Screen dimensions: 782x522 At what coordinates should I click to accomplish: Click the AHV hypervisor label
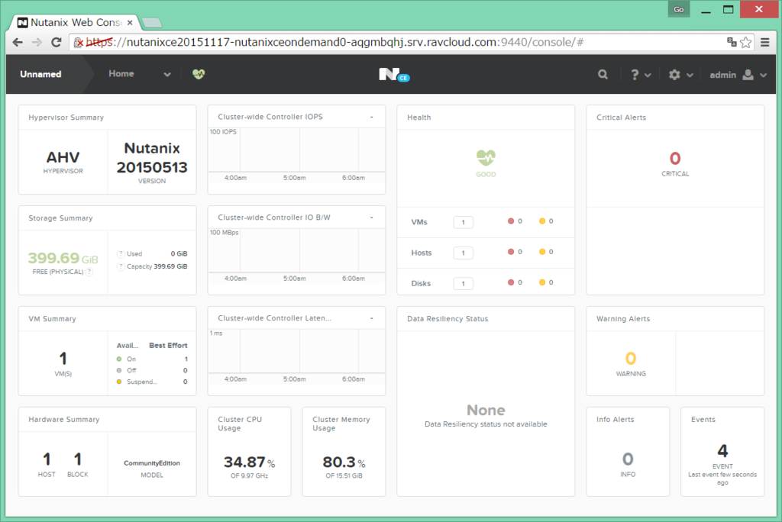(x=63, y=157)
